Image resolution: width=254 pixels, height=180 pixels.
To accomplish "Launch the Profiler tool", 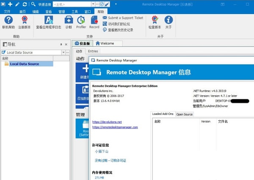I will tap(81, 22).
